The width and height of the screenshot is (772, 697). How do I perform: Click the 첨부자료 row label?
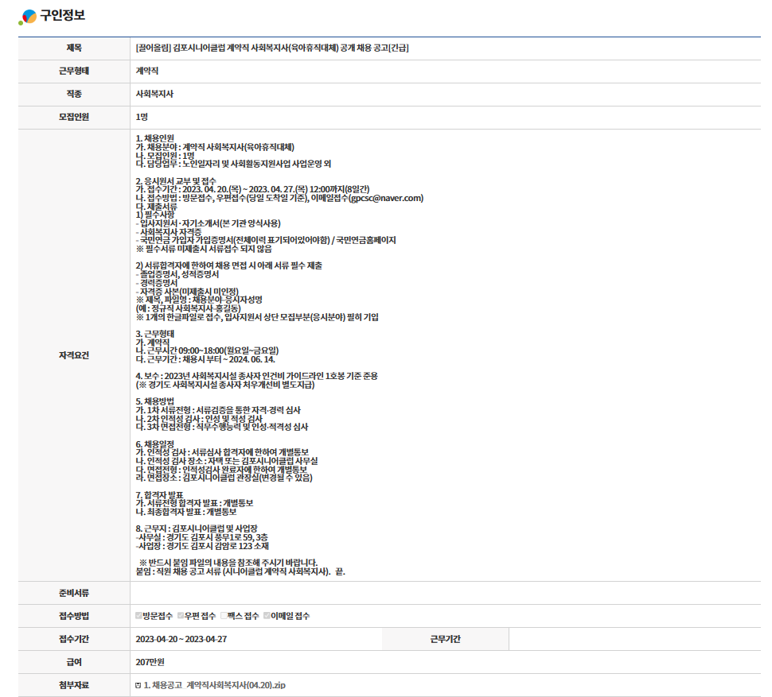pos(74,685)
